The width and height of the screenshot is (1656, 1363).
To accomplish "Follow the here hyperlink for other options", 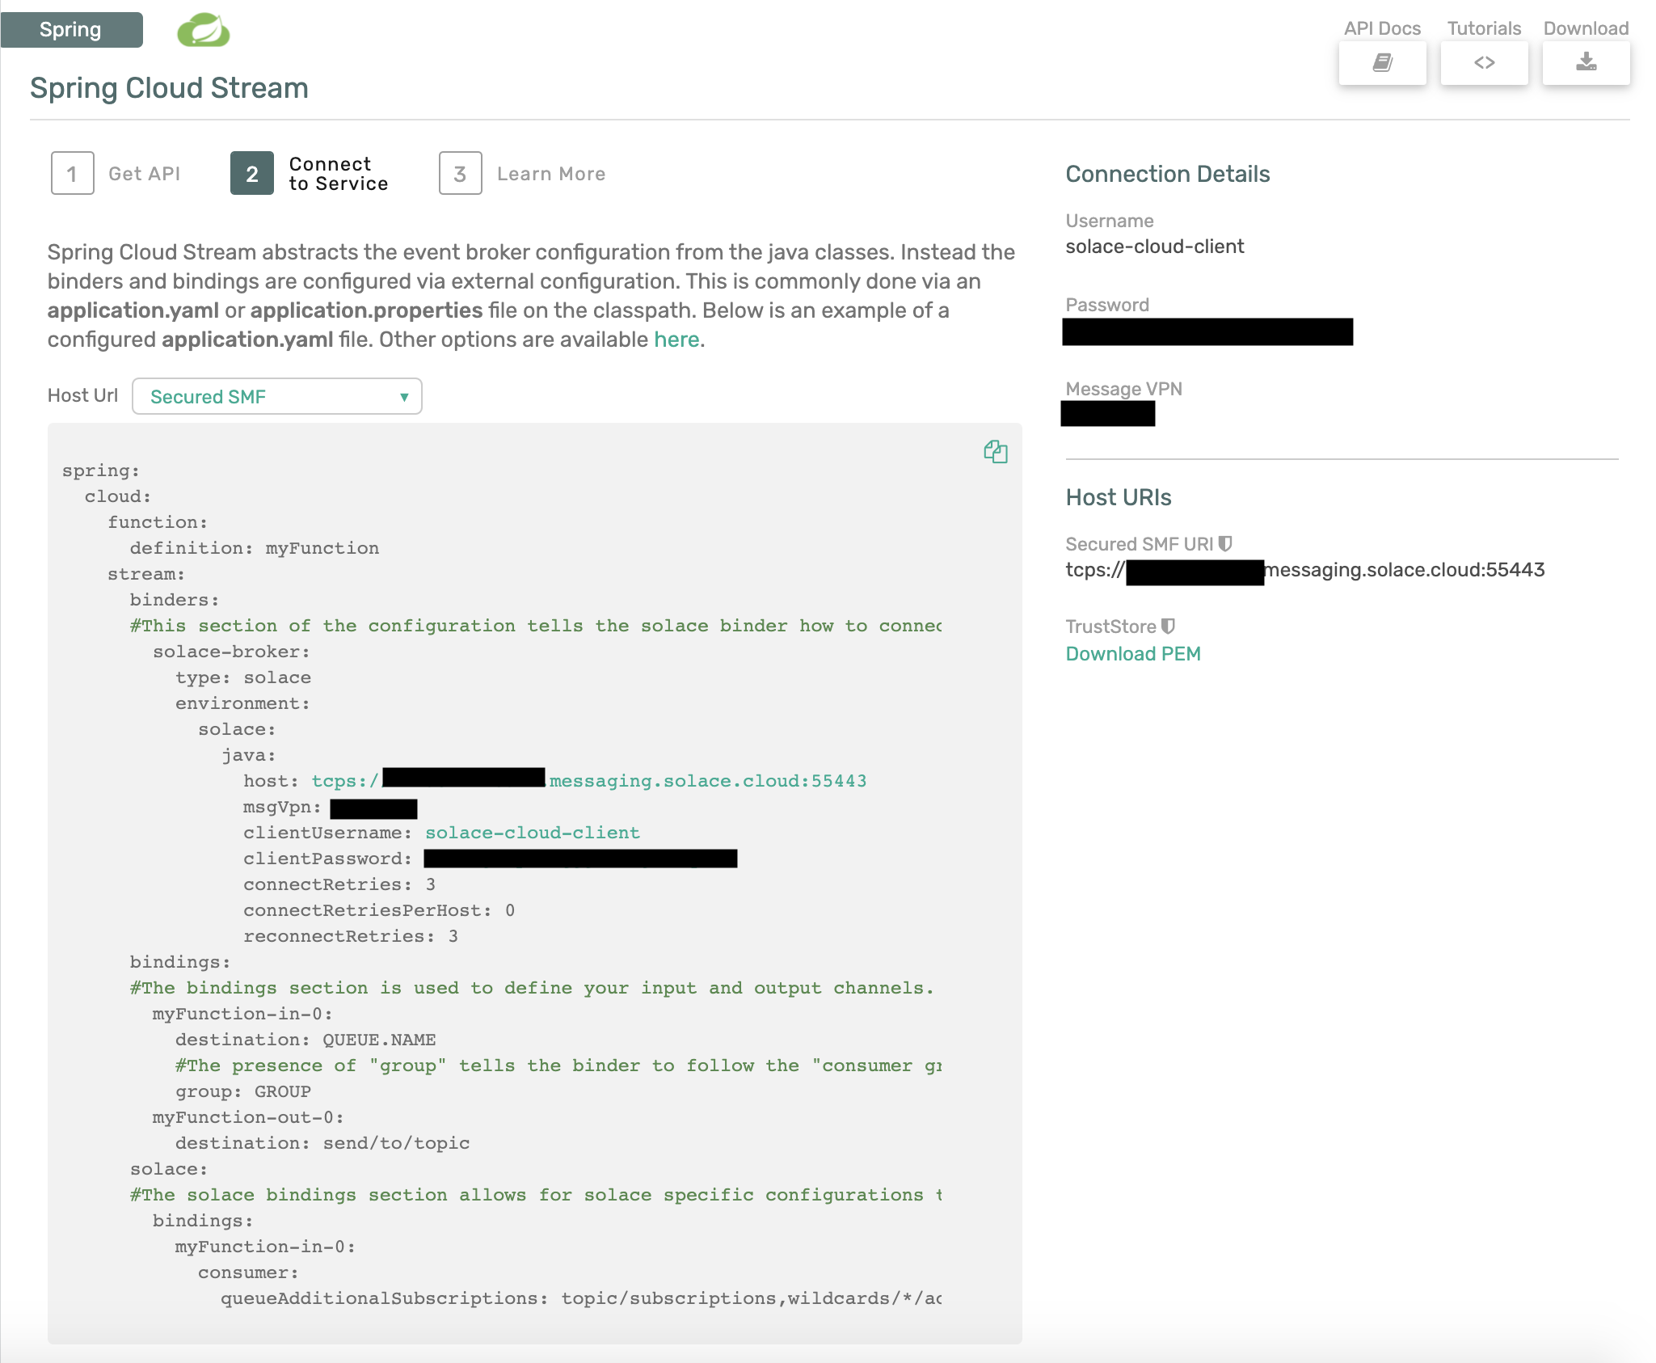I will (677, 339).
